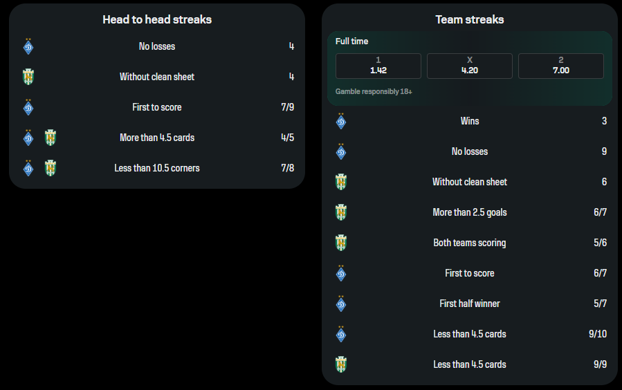Image resolution: width=622 pixels, height=390 pixels.
Task: Click Dynamo crest beside First half winner
Action: click(341, 304)
